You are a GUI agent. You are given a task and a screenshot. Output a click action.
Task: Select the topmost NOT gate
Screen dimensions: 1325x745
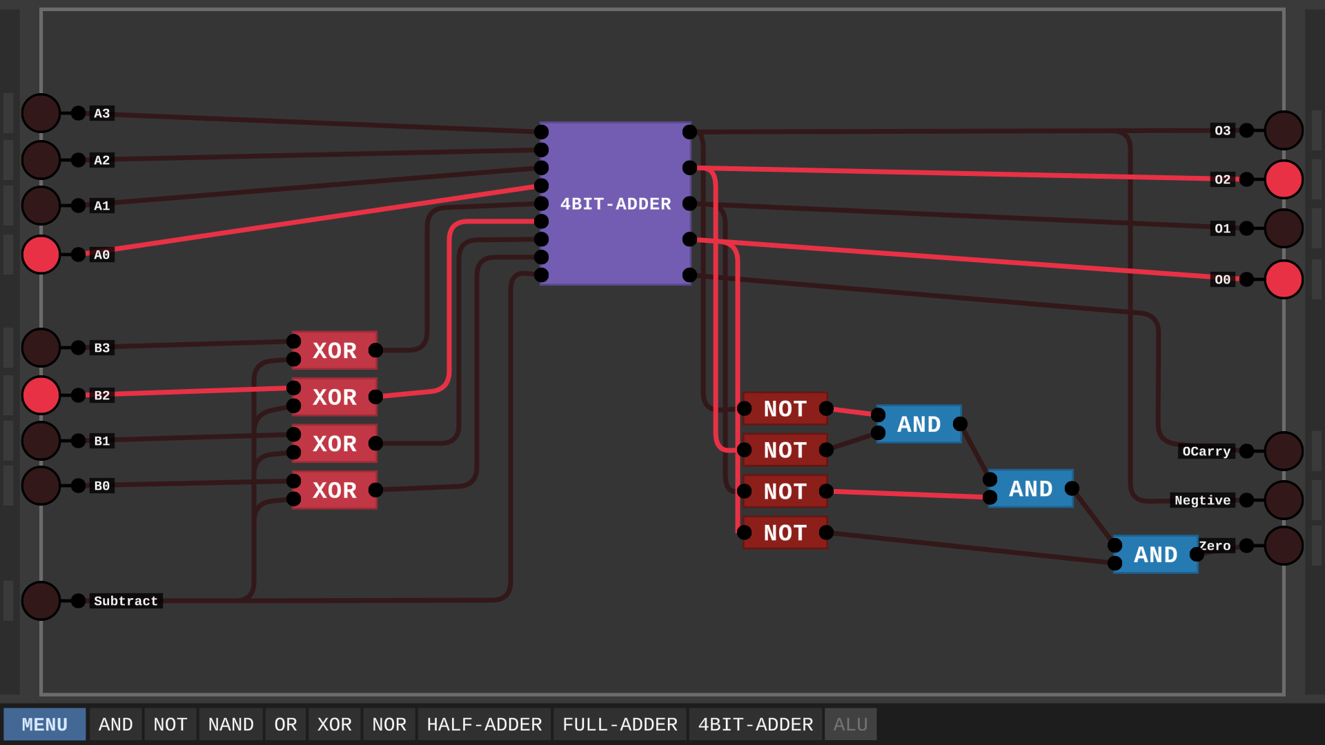coord(785,409)
